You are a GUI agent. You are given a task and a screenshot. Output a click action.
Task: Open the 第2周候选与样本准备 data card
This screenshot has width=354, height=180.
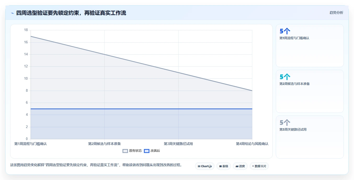310,91
